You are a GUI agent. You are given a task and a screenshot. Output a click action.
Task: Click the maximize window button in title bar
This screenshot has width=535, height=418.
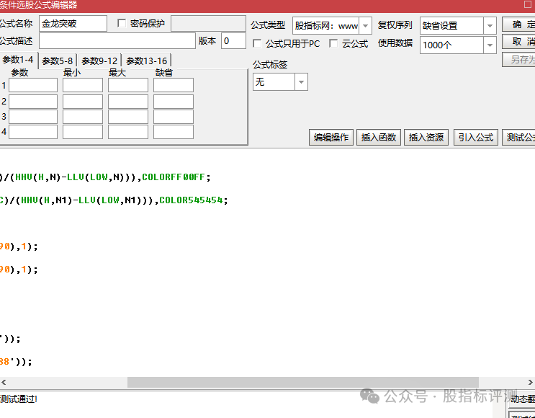coord(528,4)
